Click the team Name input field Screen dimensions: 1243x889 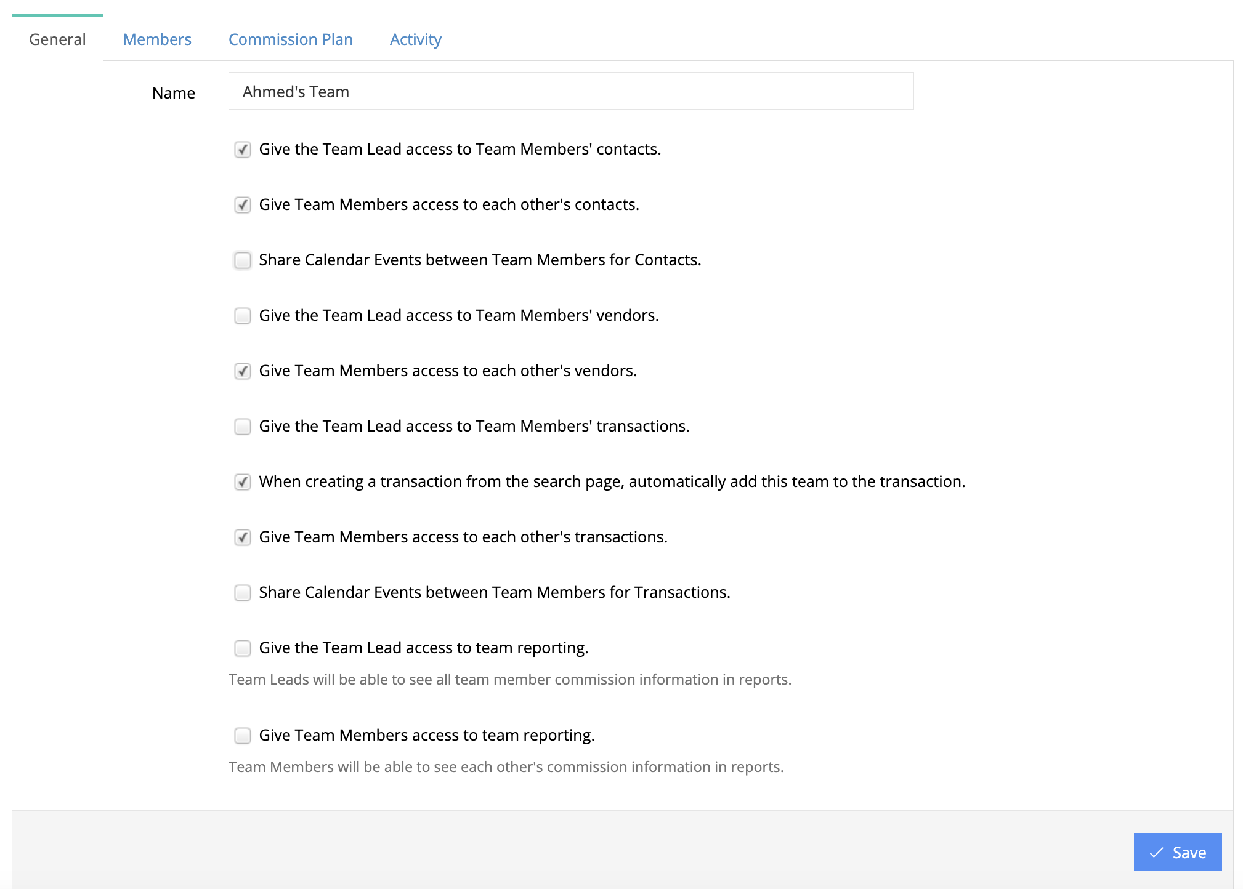point(570,92)
